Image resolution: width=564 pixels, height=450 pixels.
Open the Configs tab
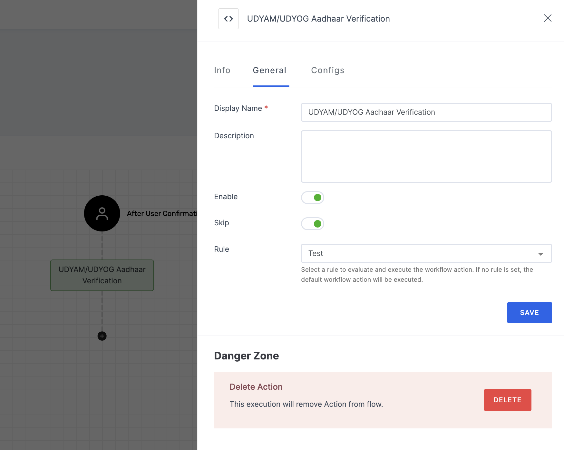328,70
